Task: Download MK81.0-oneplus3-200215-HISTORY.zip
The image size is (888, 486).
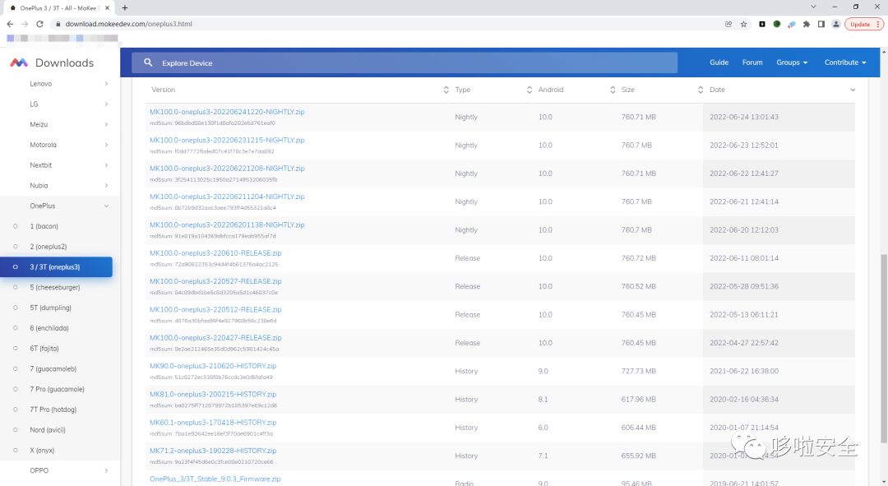Action: [213, 394]
